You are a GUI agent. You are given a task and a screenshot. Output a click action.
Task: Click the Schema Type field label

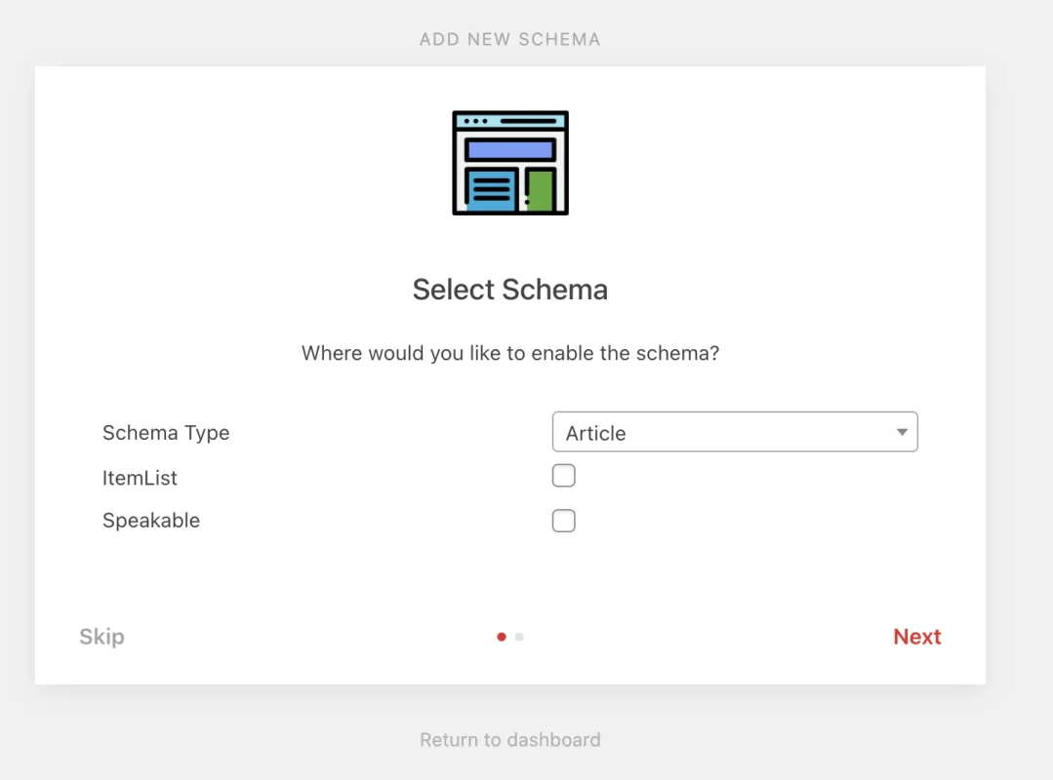coord(166,433)
